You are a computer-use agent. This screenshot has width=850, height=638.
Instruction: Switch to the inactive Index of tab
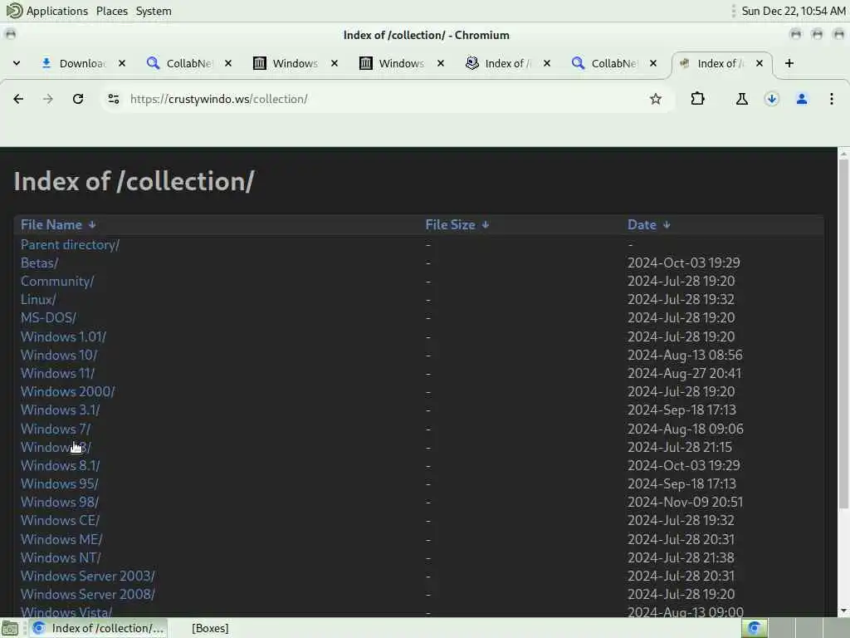[x=499, y=63]
